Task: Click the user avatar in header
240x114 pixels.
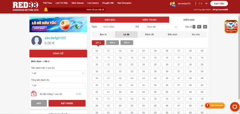Action: [172, 4]
